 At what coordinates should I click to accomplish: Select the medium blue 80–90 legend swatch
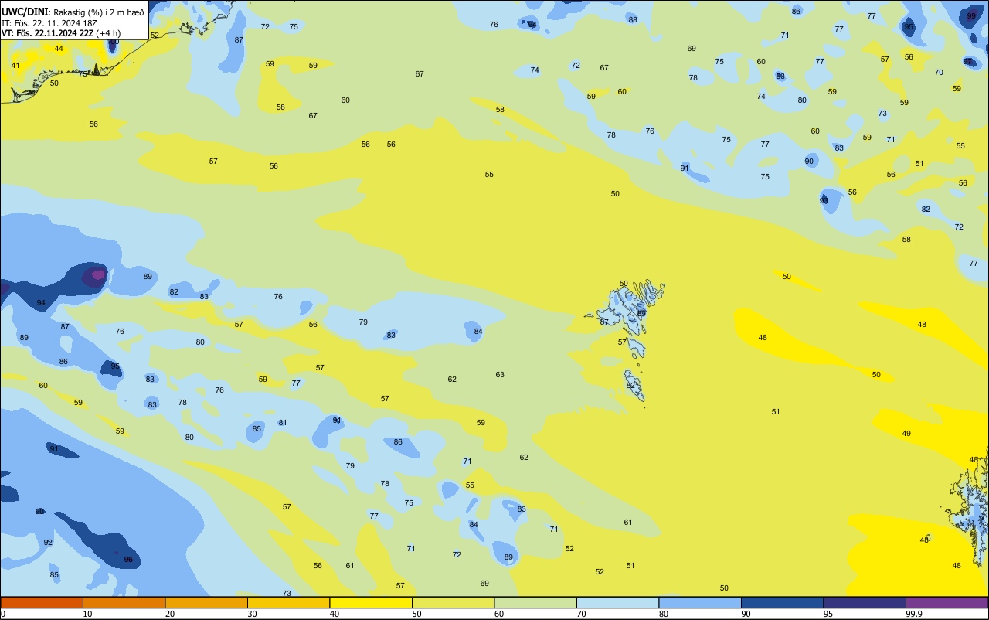700,602
